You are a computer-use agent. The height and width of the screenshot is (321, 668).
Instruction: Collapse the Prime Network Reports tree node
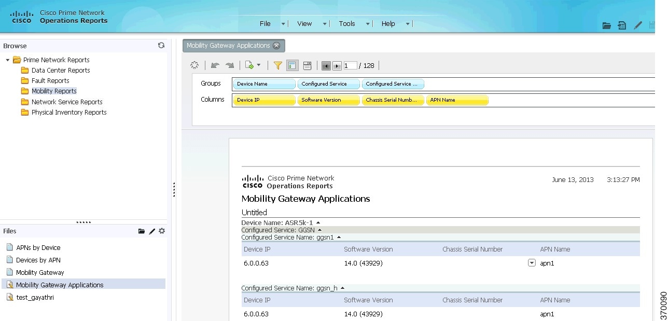point(8,60)
